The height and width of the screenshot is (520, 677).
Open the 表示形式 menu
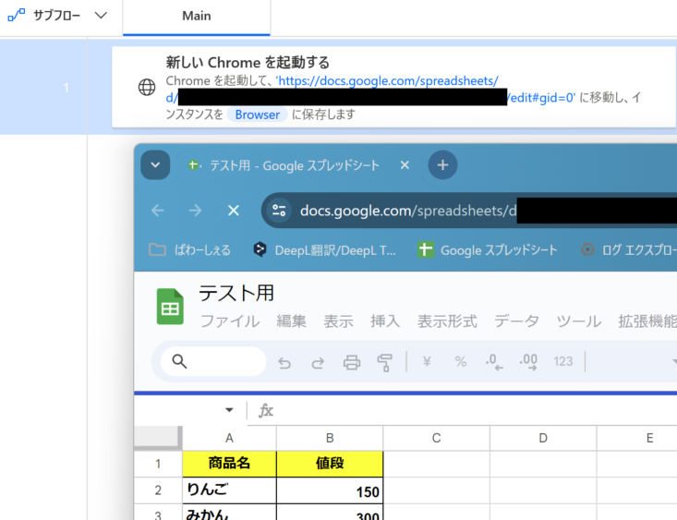tap(447, 321)
